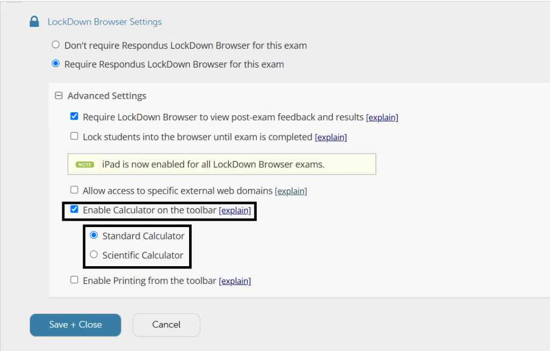Check "Allow access to specific external web domains"
Viewport: 550px width, 351px height.
tap(74, 189)
